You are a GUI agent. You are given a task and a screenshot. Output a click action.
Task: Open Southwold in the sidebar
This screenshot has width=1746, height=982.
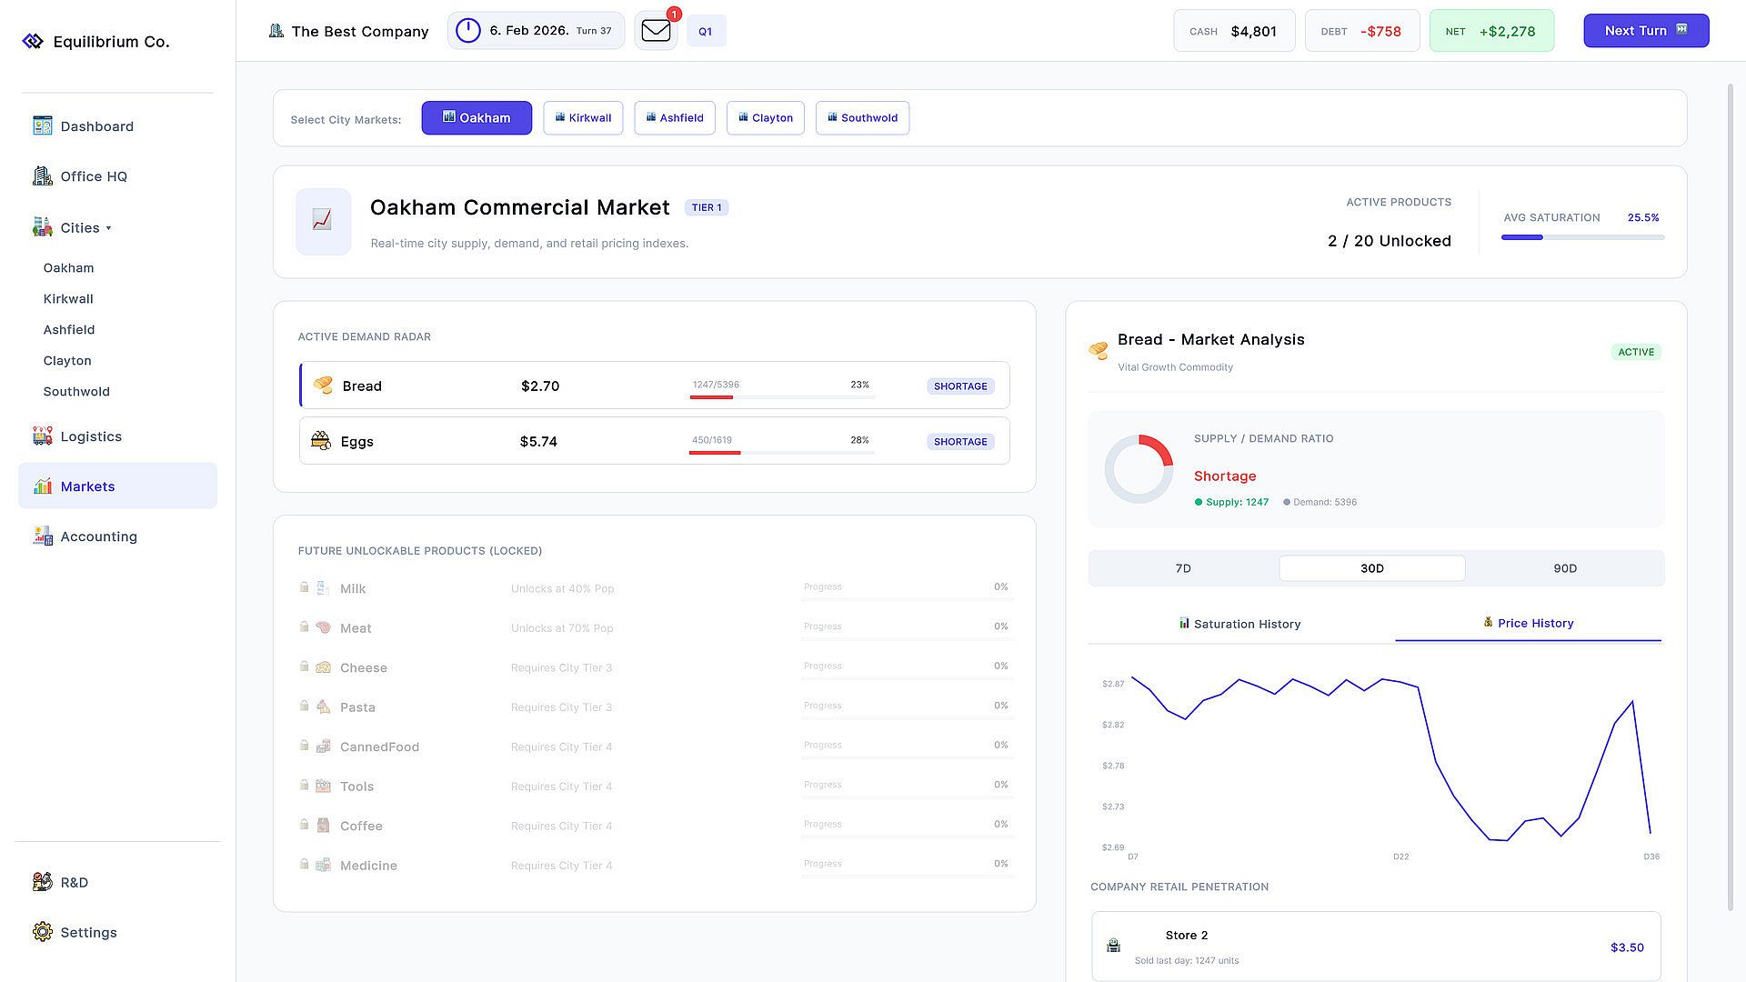pos(76,391)
